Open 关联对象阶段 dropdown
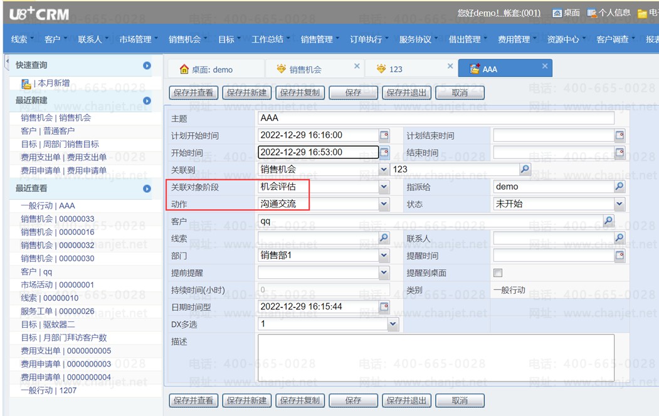 tap(384, 187)
